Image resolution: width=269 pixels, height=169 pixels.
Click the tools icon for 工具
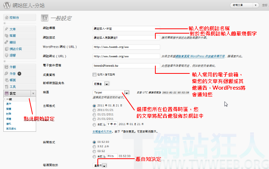point(7,87)
